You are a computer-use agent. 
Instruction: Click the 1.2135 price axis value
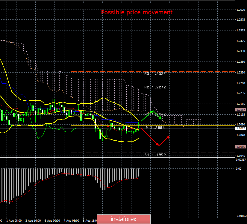(241, 115)
